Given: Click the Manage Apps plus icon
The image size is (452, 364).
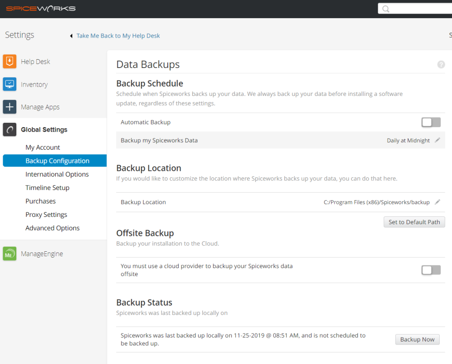Looking at the screenshot, I should click(x=10, y=107).
